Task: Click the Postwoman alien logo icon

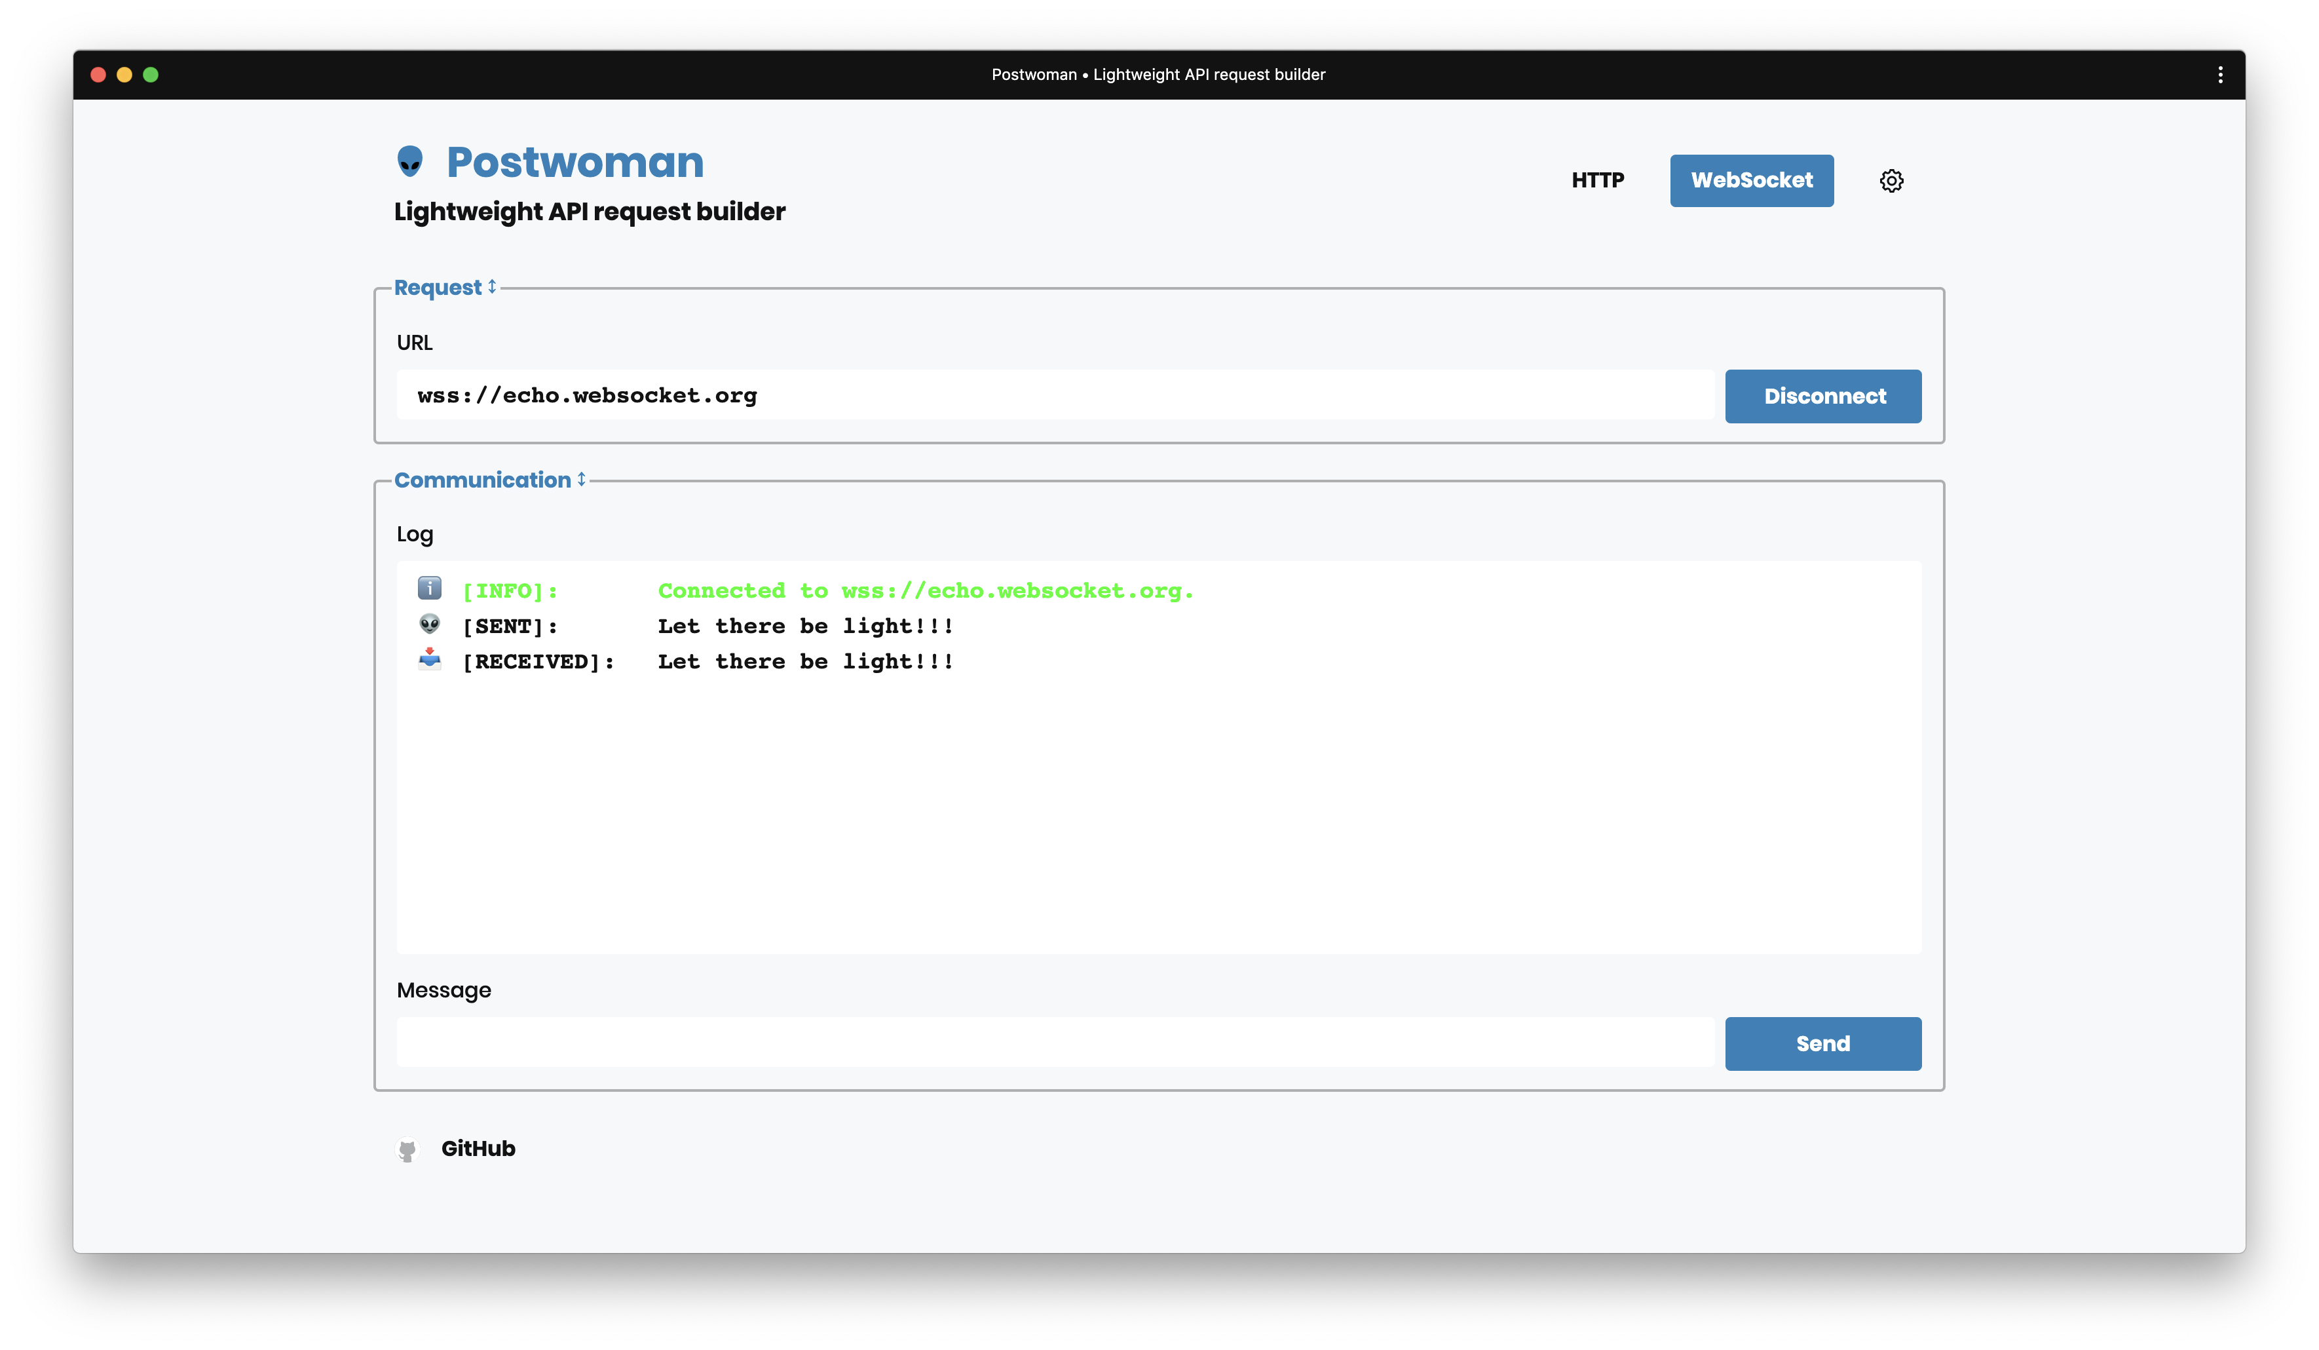Action: pyautogui.click(x=409, y=161)
